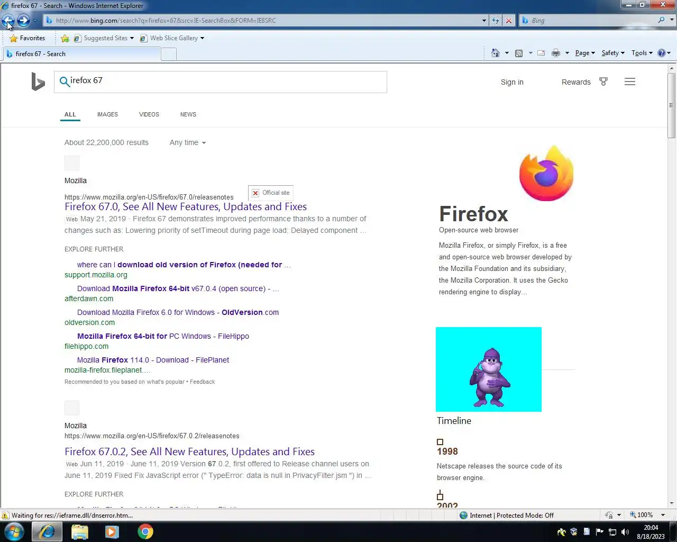Open Bing Rewards link
Screen dimensions: 677x542
[x=576, y=82]
